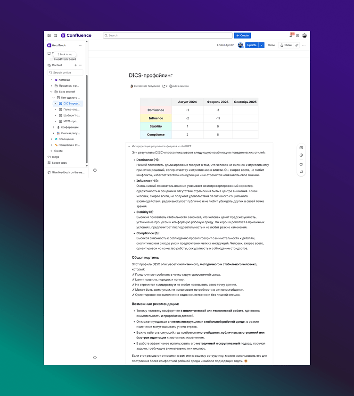Open the page more actions ellipsis

pos(304,45)
